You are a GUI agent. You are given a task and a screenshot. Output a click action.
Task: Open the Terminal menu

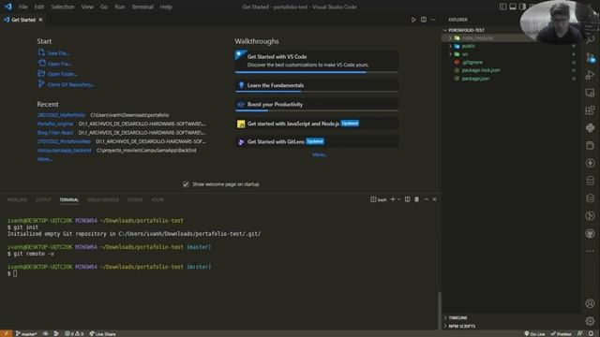pos(142,7)
